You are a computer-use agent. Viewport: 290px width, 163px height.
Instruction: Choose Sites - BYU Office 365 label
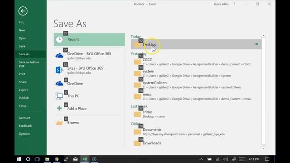85,68
